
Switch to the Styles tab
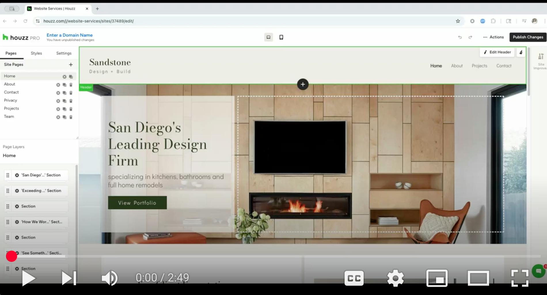(x=36, y=53)
